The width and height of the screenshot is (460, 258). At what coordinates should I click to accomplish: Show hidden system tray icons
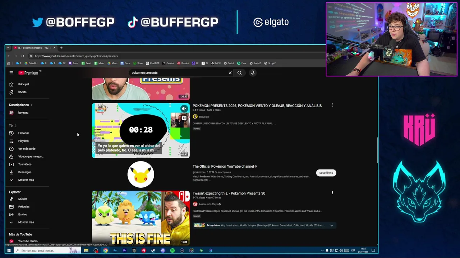322,250
